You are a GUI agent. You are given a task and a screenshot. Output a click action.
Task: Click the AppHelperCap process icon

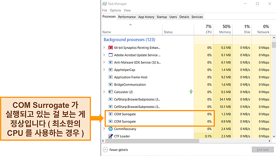click(110, 70)
